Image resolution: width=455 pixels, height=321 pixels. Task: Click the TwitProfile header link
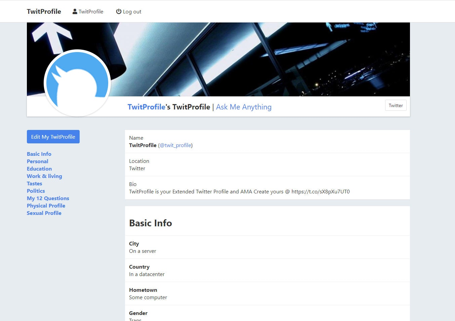point(146,107)
